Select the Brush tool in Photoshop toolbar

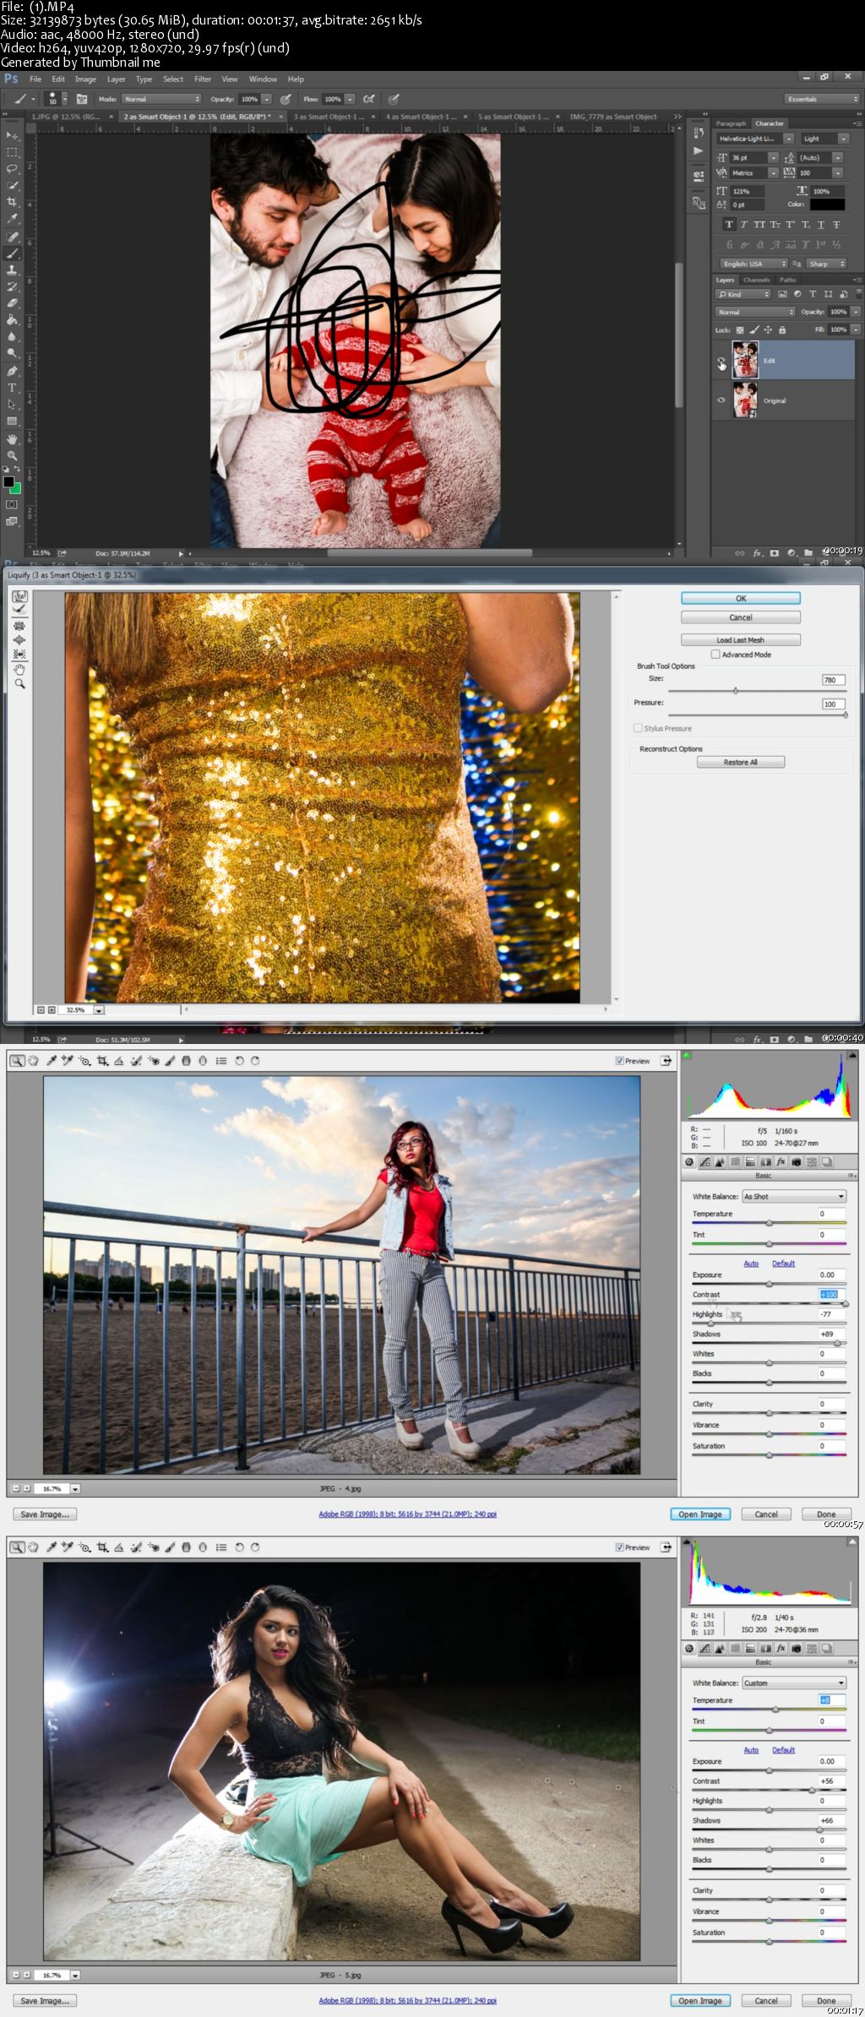pos(12,253)
